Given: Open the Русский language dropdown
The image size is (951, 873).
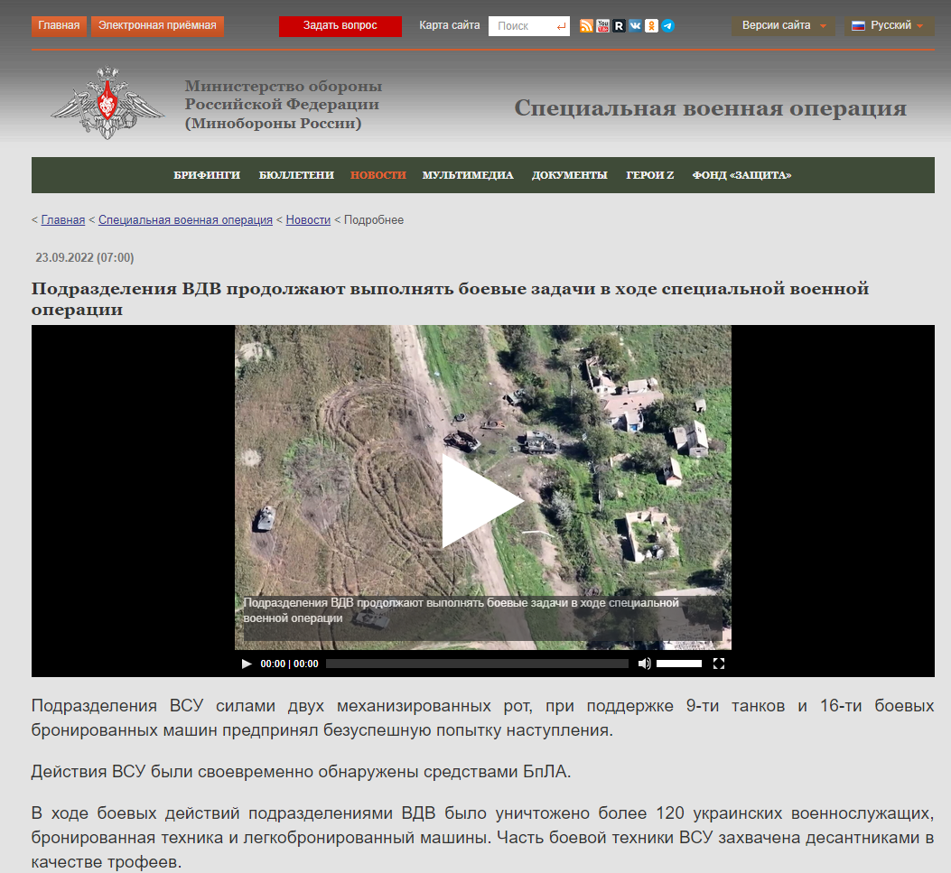Looking at the screenshot, I should click(890, 25).
